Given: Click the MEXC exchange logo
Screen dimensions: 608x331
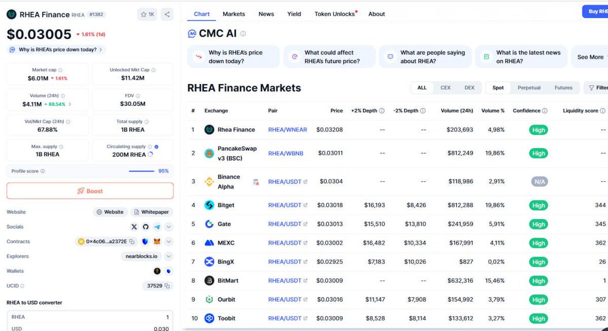Looking at the screenshot, I should point(209,243).
